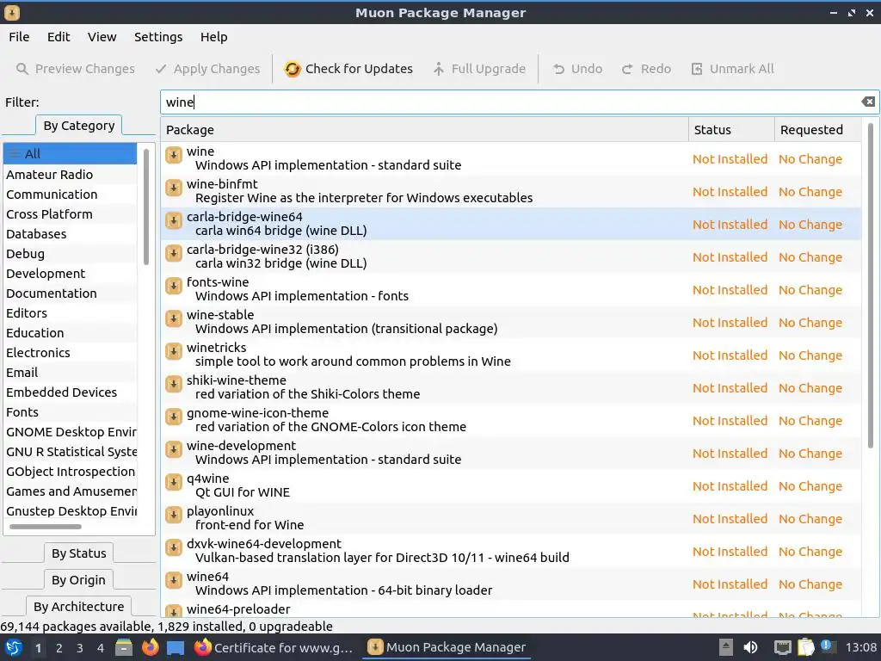
Task: Click the package icon next to wine-binfmt
Action: point(174,188)
